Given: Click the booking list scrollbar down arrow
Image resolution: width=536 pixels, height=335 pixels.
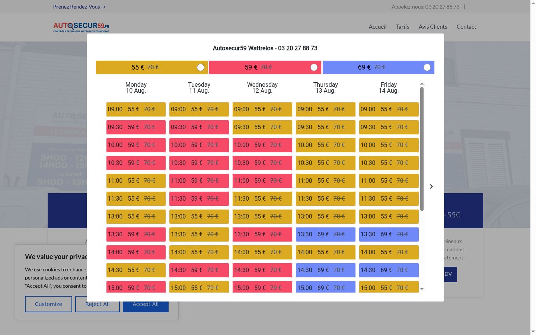Looking at the screenshot, I should click(422, 289).
